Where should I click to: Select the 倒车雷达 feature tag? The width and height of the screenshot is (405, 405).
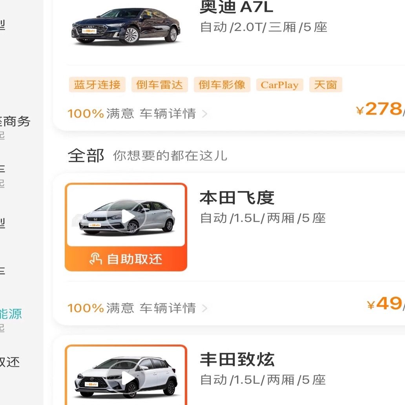click(159, 85)
